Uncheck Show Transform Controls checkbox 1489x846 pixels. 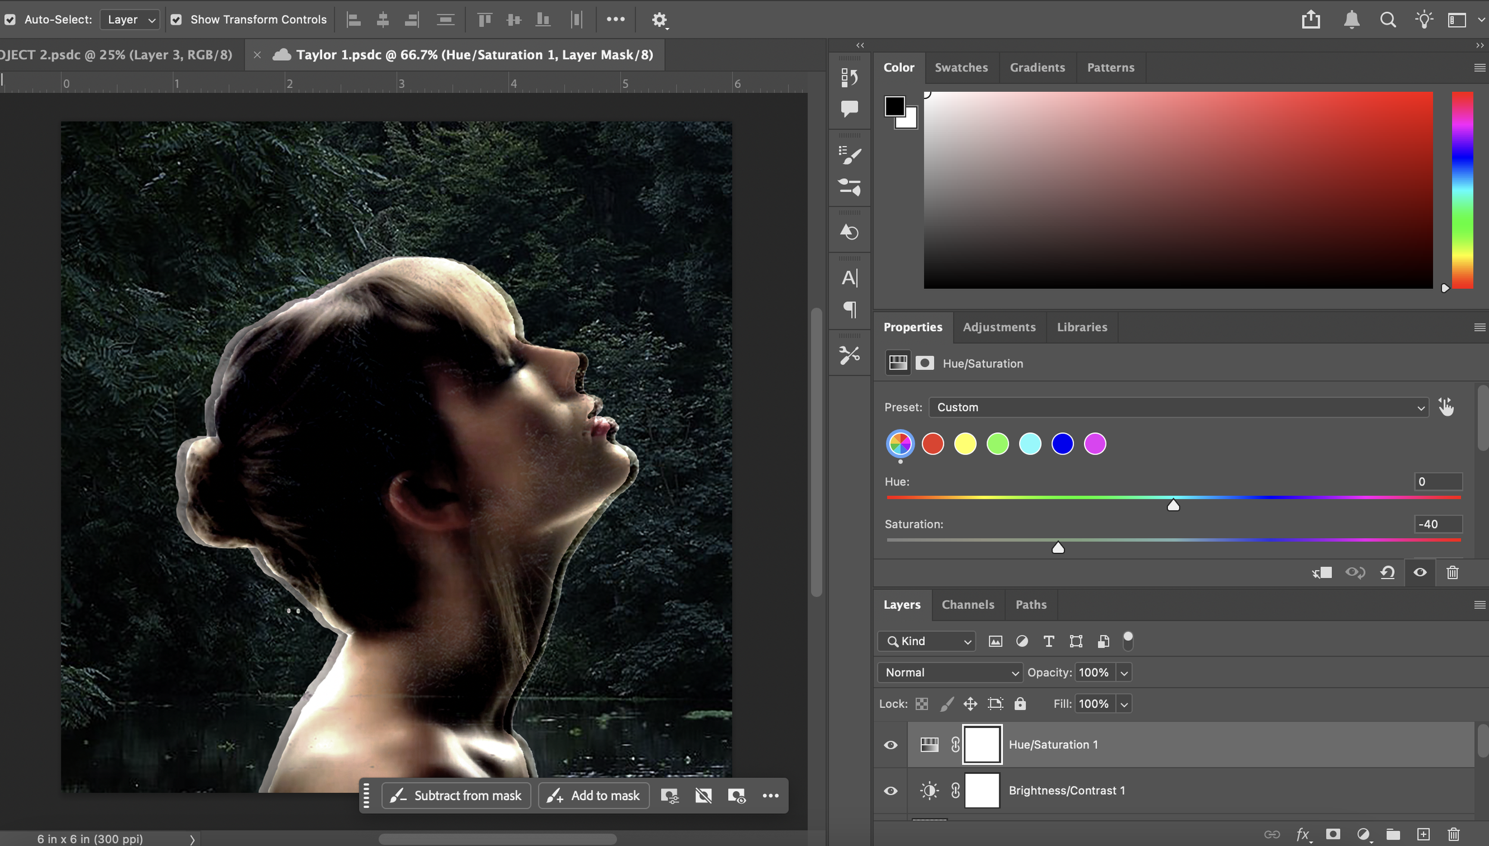176,20
